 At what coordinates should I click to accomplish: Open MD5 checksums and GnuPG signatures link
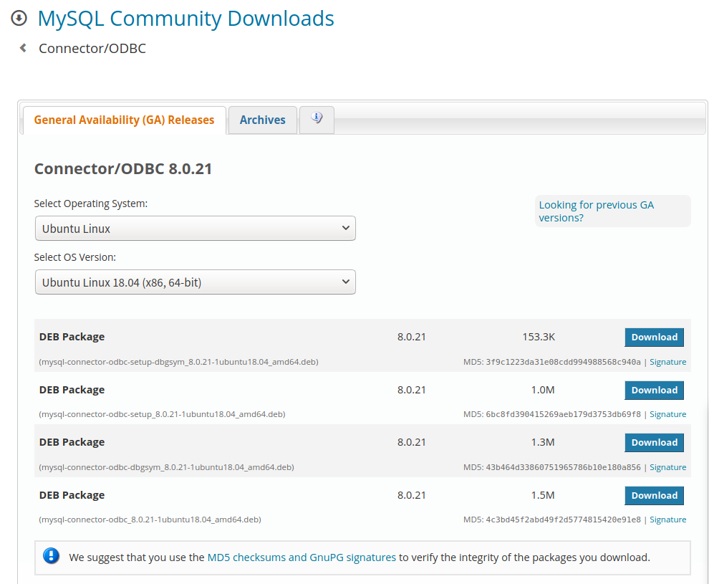click(x=302, y=557)
